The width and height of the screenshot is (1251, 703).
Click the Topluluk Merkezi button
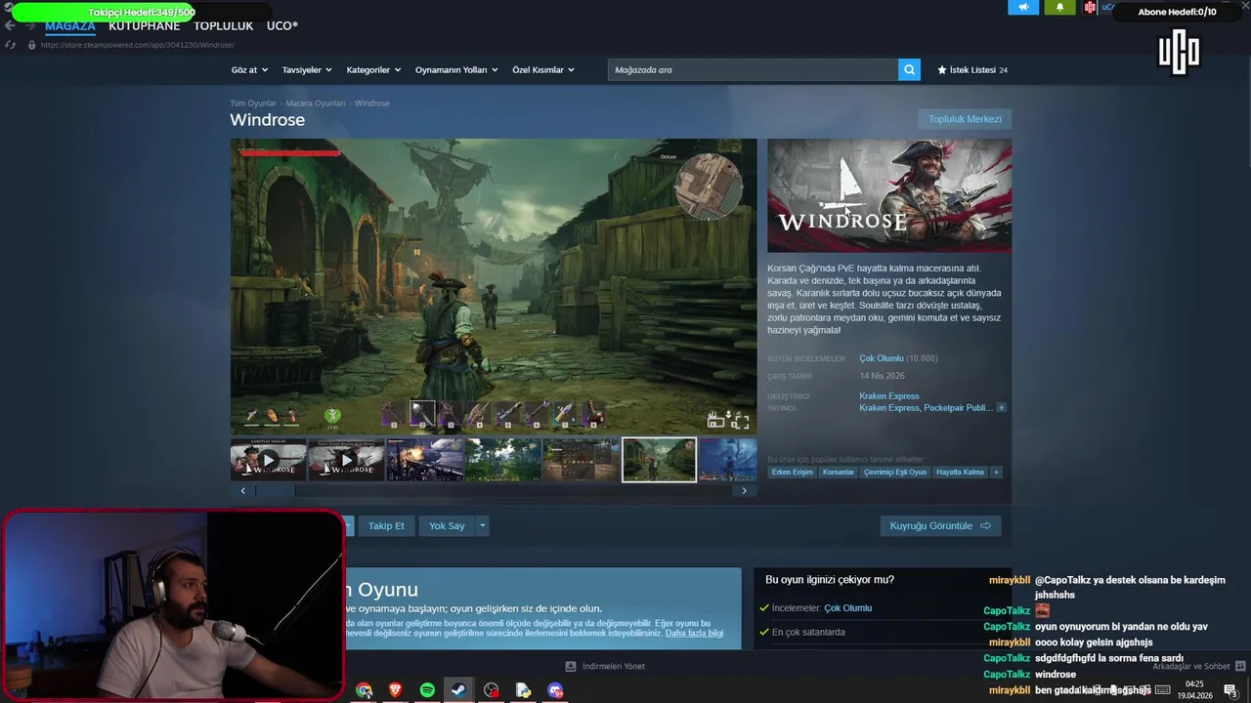pos(965,119)
